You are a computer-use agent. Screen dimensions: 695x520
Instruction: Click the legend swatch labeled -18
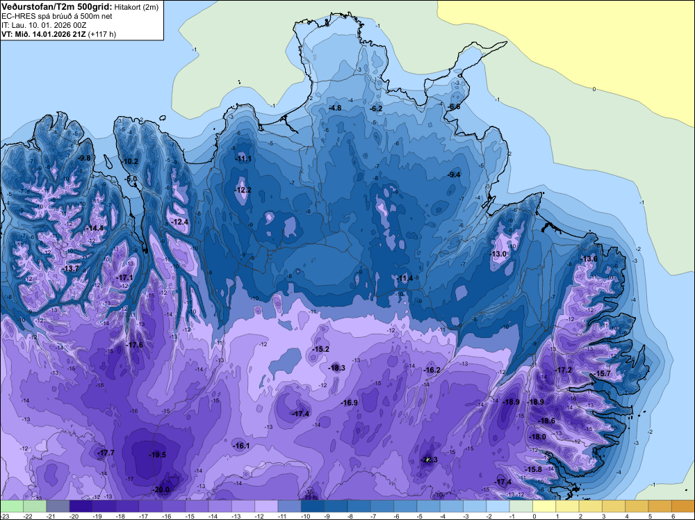click(127, 506)
